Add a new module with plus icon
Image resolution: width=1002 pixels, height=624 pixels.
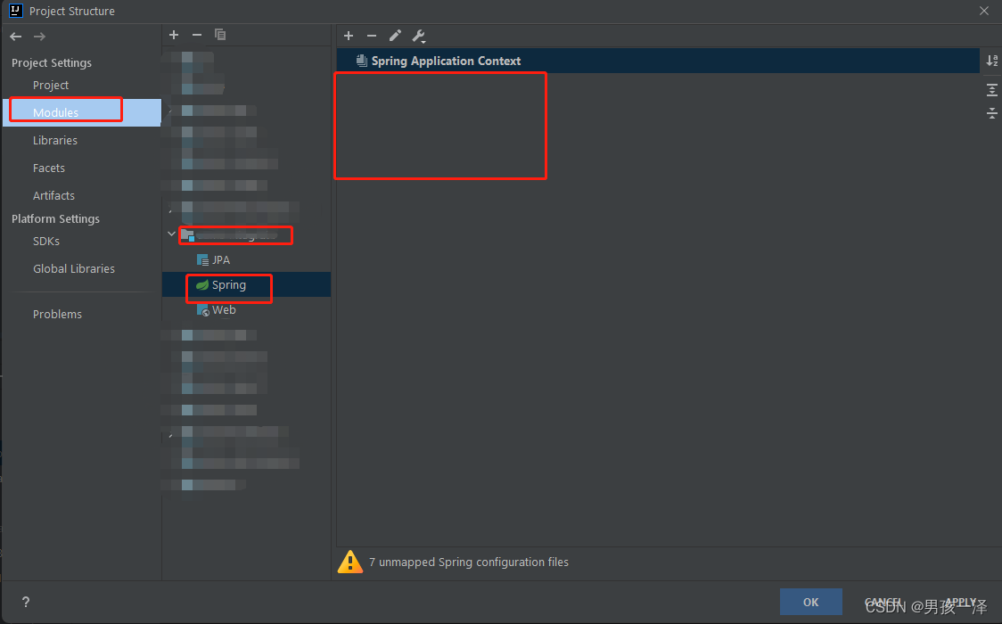[174, 35]
